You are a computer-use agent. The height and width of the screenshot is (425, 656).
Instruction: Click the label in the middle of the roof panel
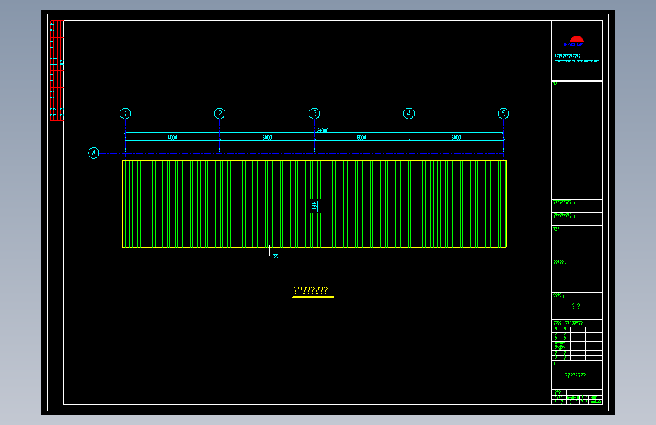[315, 206]
